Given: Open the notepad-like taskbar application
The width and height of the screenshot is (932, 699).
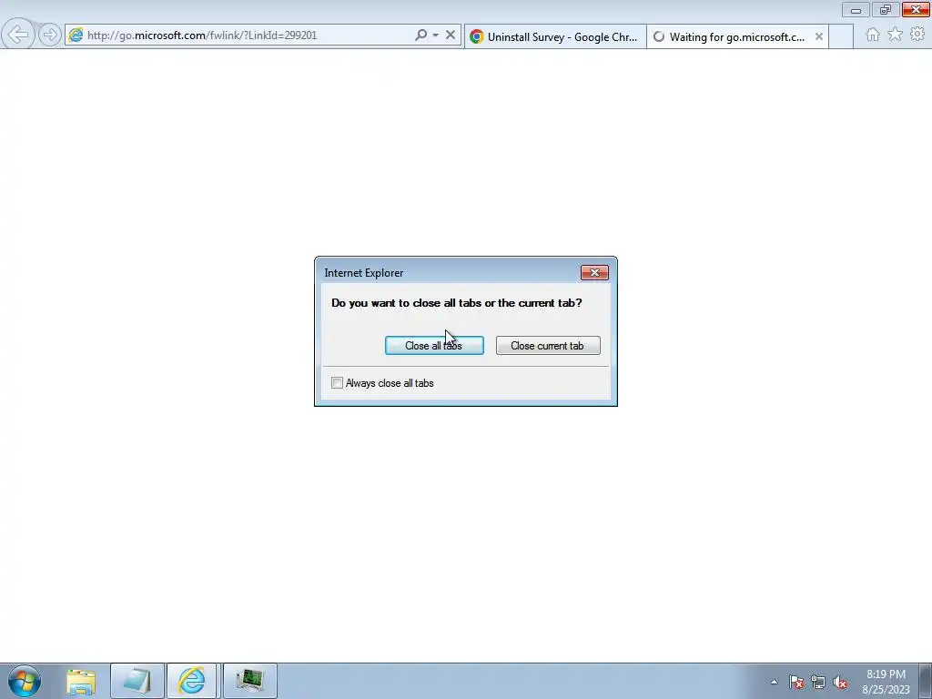Looking at the screenshot, I should 137,682.
